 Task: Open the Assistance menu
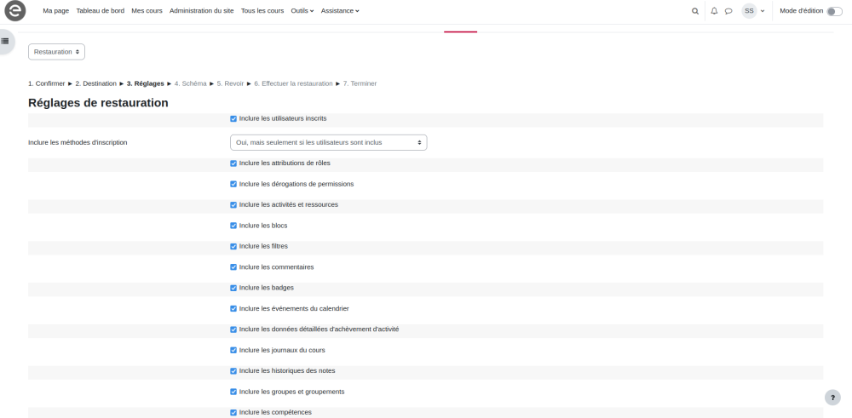pos(340,11)
